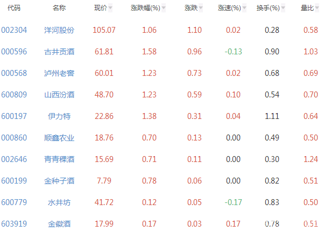Click 涨跌 value 1.10 for 洋河股份
The width and height of the screenshot is (324, 232).
click(194, 30)
